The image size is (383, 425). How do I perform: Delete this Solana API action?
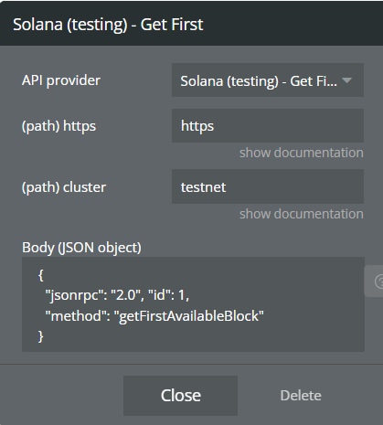(x=301, y=396)
